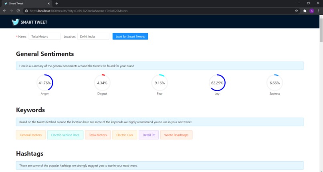Click the Hashtags section heading

coord(30,154)
